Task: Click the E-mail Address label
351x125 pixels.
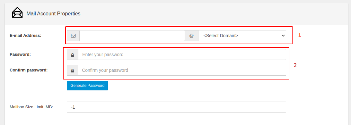Action: coord(25,35)
